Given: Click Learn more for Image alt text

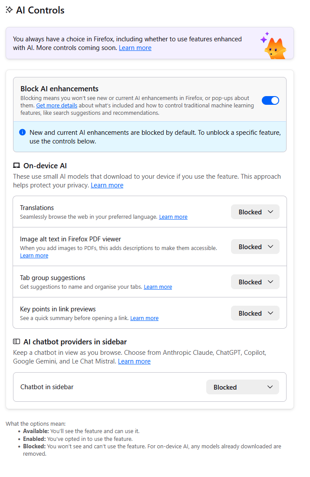Looking at the screenshot, I should tap(34, 256).
